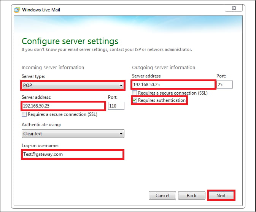The image size is (256, 212).
Task: Open the Authenticate using dropdown showing Clear text
Action: pyautogui.click(x=73, y=134)
